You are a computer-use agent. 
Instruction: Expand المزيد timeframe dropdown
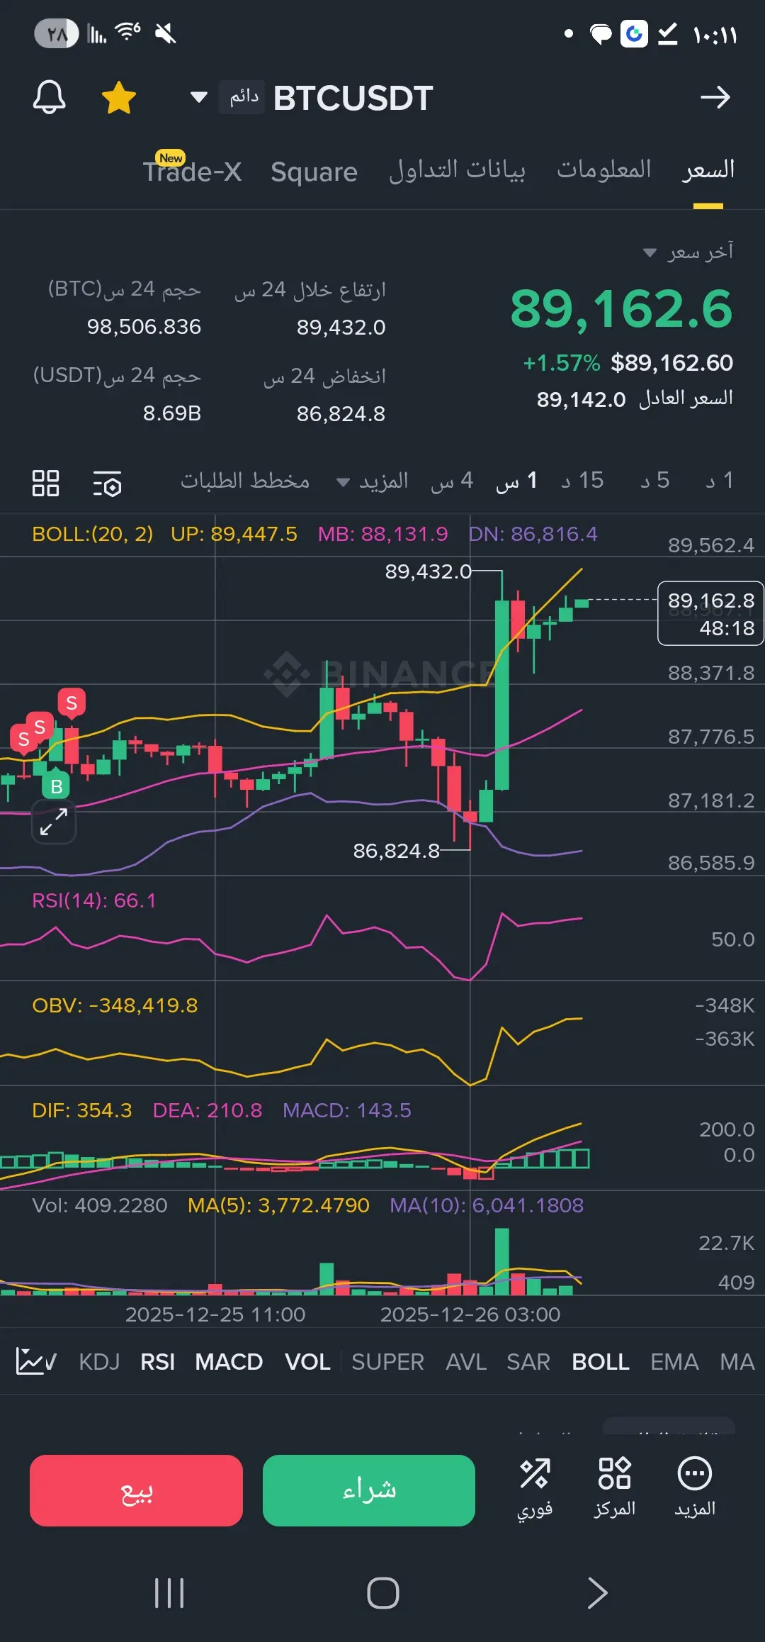[373, 481]
